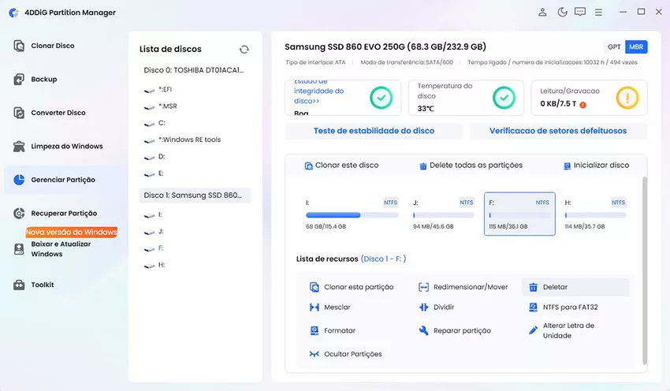The height and width of the screenshot is (391, 670).
Task: Click the refresh disk list icon
Action: (244, 50)
